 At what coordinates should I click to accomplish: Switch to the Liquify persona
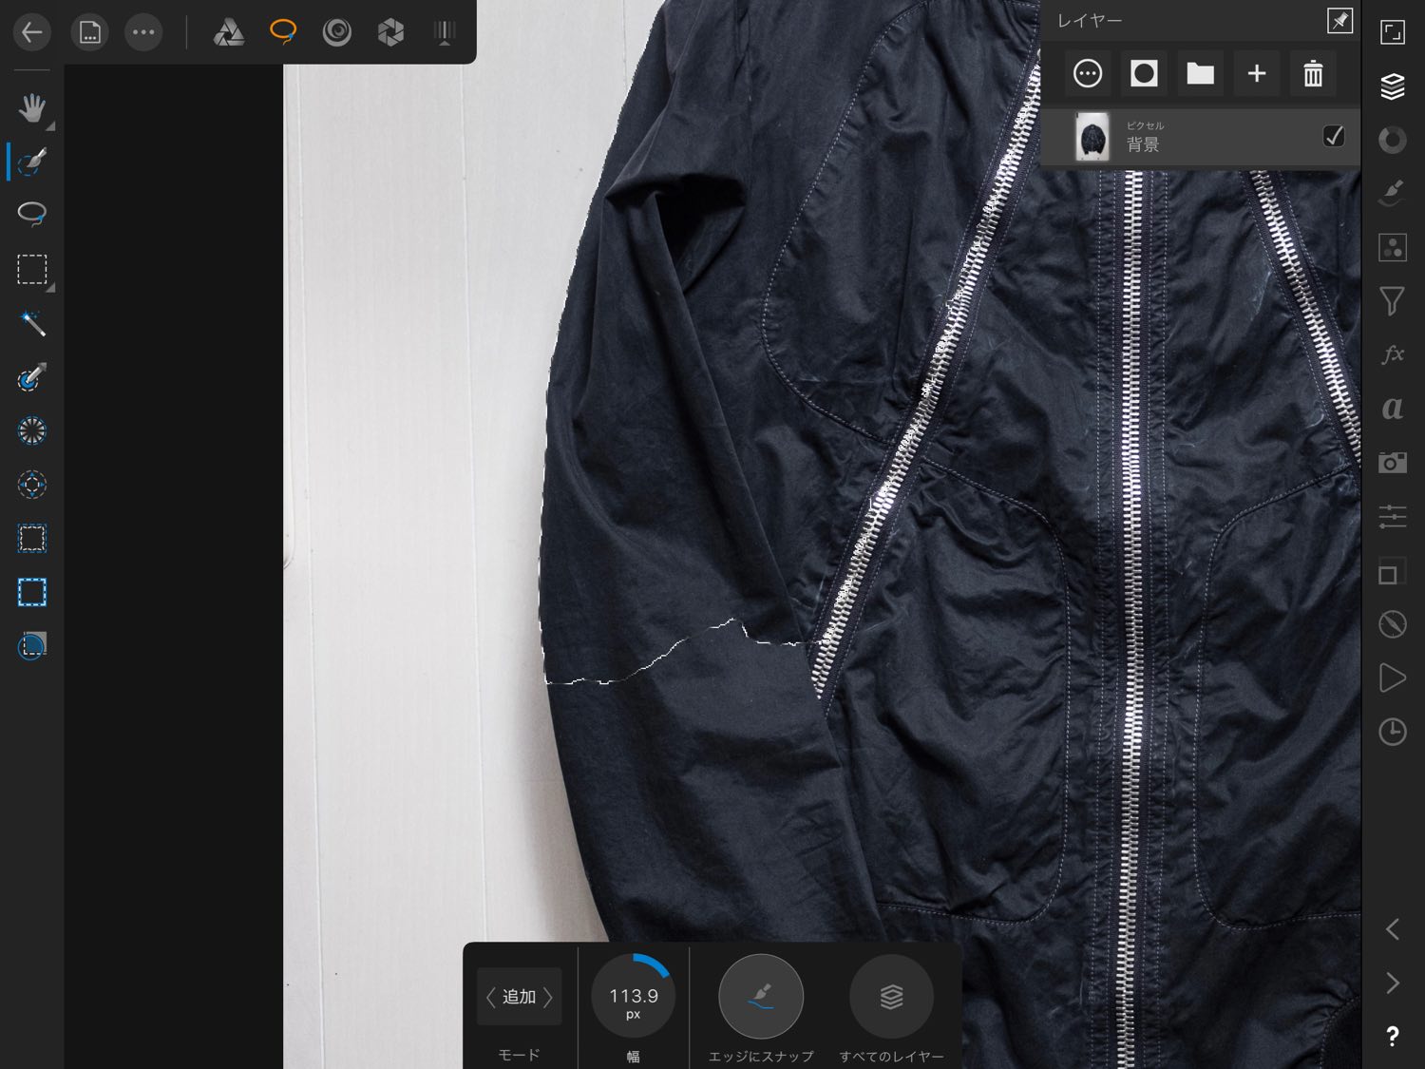click(x=336, y=33)
